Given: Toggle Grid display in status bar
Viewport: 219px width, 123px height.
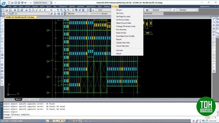Looking at the screenshot, I should coord(44,121).
